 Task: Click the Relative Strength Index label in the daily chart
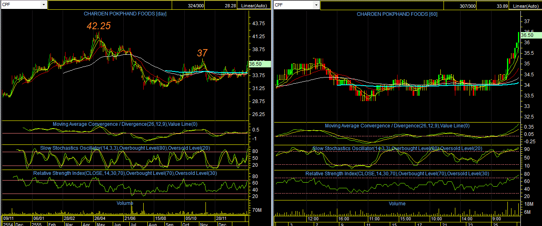[x=125, y=173]
